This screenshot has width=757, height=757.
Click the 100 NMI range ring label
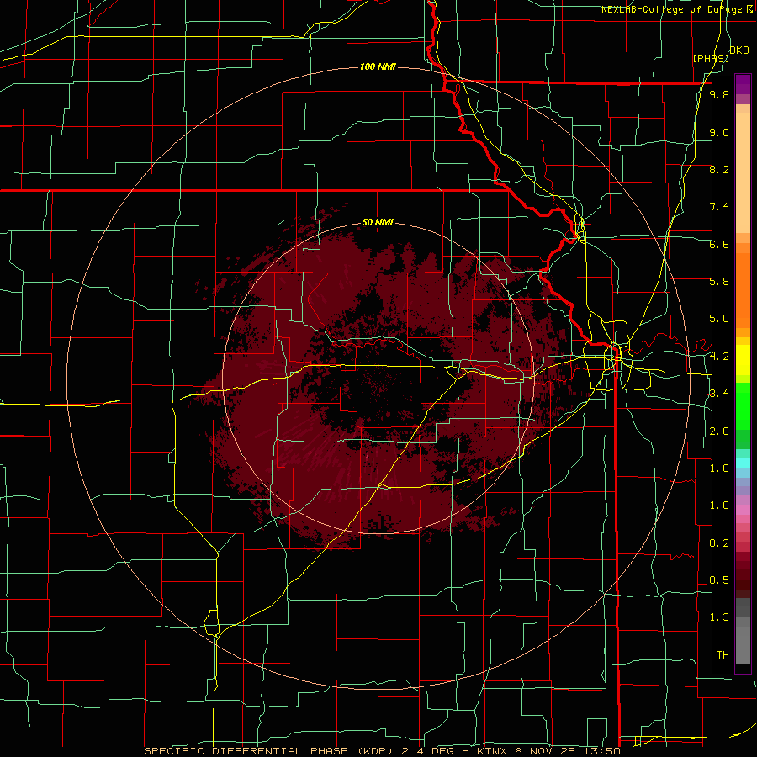[x=378, y=66]
